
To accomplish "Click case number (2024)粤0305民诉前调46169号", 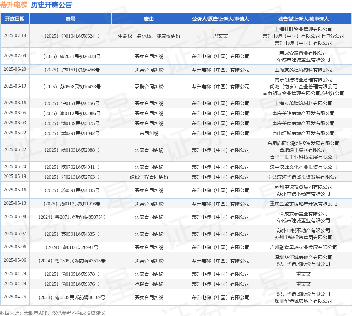I will [72, 297].
